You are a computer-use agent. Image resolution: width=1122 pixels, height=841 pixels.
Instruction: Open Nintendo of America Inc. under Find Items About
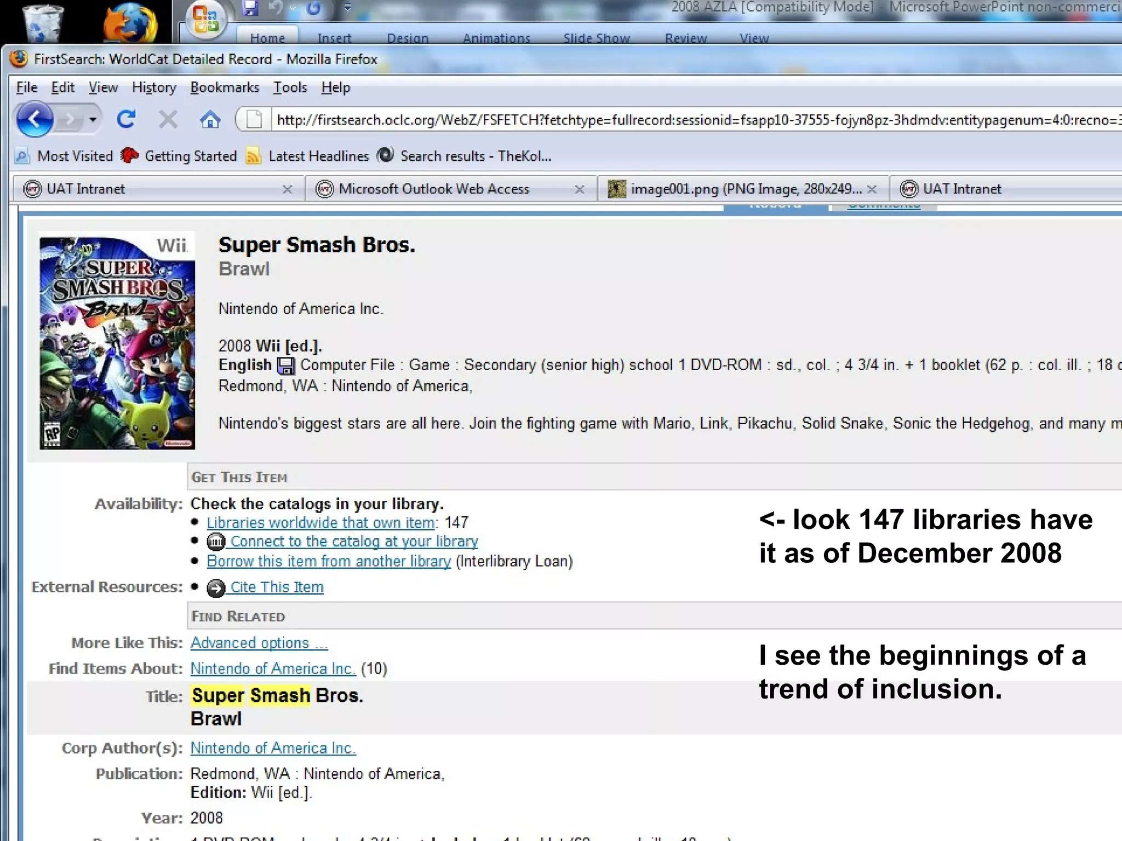coord(273,669)
